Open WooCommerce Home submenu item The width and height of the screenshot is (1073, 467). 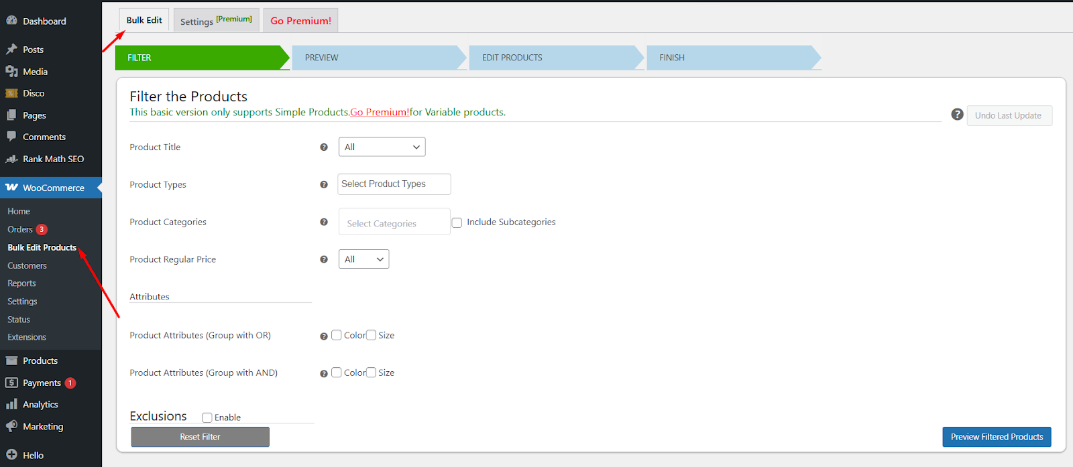point(19,211)
